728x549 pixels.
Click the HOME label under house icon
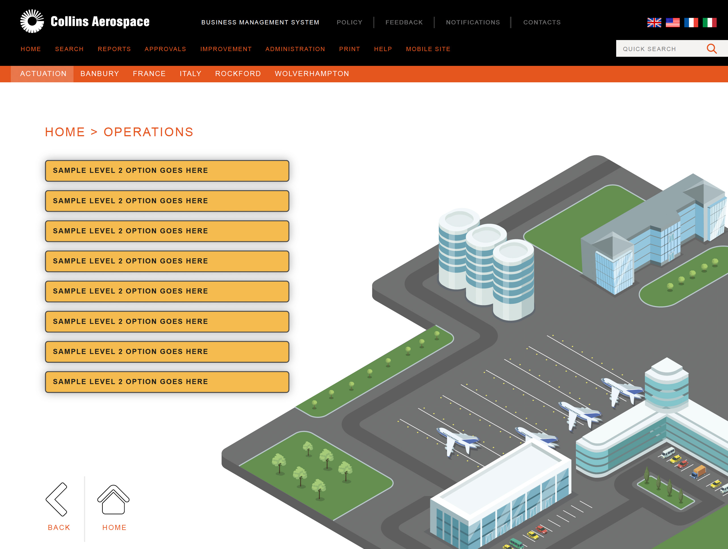114,528
